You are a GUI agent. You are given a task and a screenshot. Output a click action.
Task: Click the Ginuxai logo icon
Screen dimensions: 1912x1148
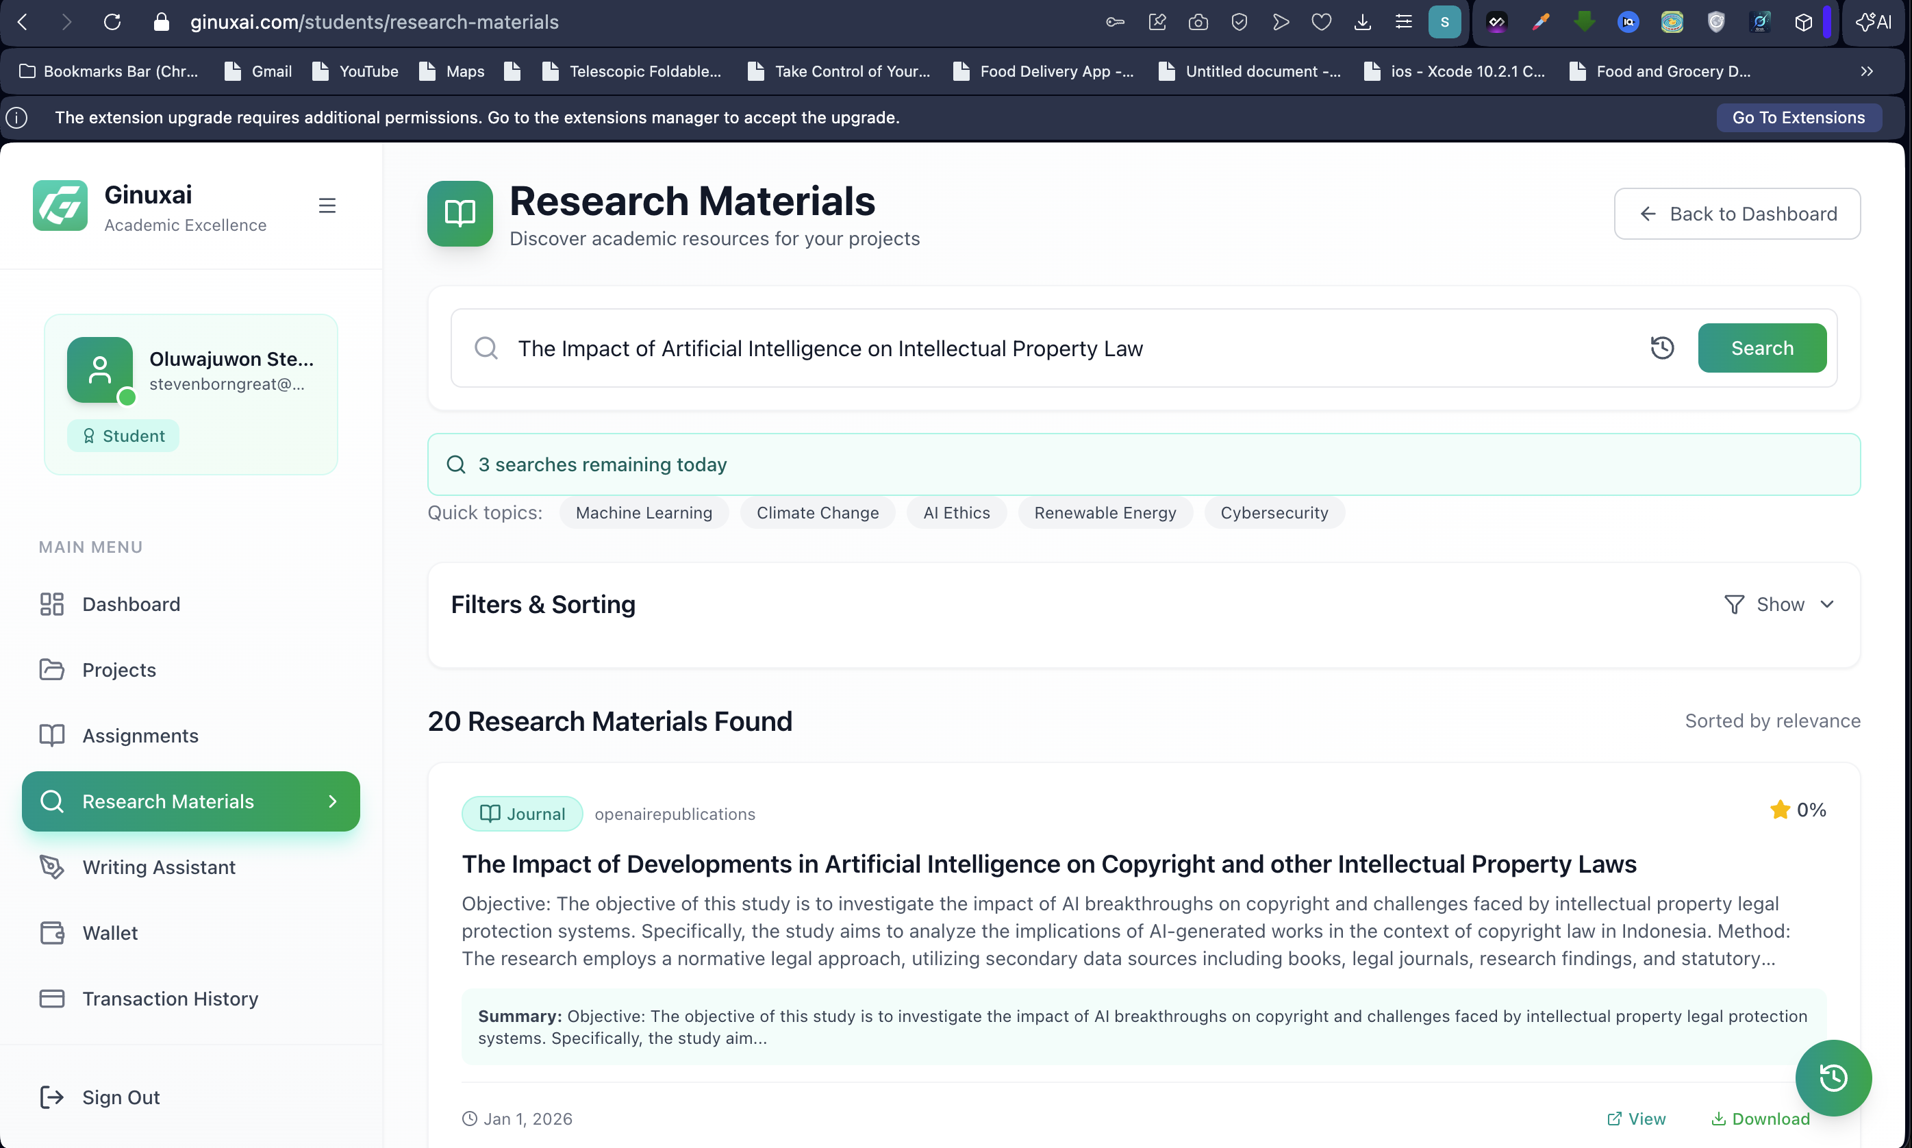[x=60, y=205]
